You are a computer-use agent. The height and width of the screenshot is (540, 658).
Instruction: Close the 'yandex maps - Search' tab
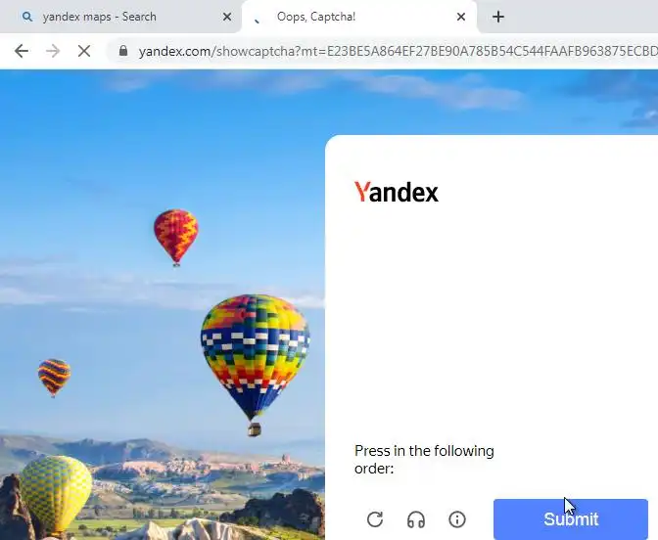[227, 17]
